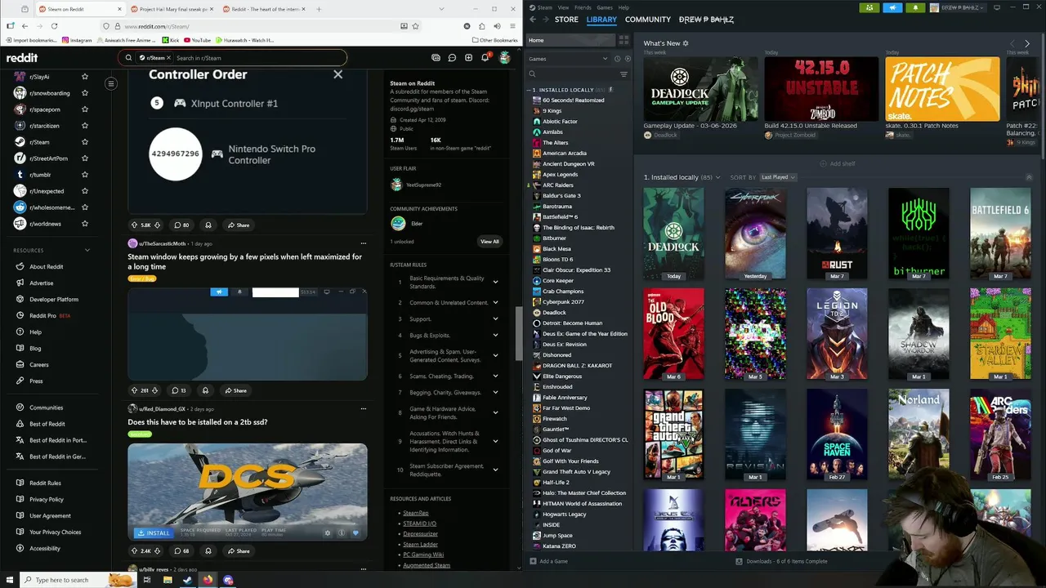Viewport: 1046px width, 588px height.
Task: Click Steam Big Picture mode icon
Action: [996, 7]
